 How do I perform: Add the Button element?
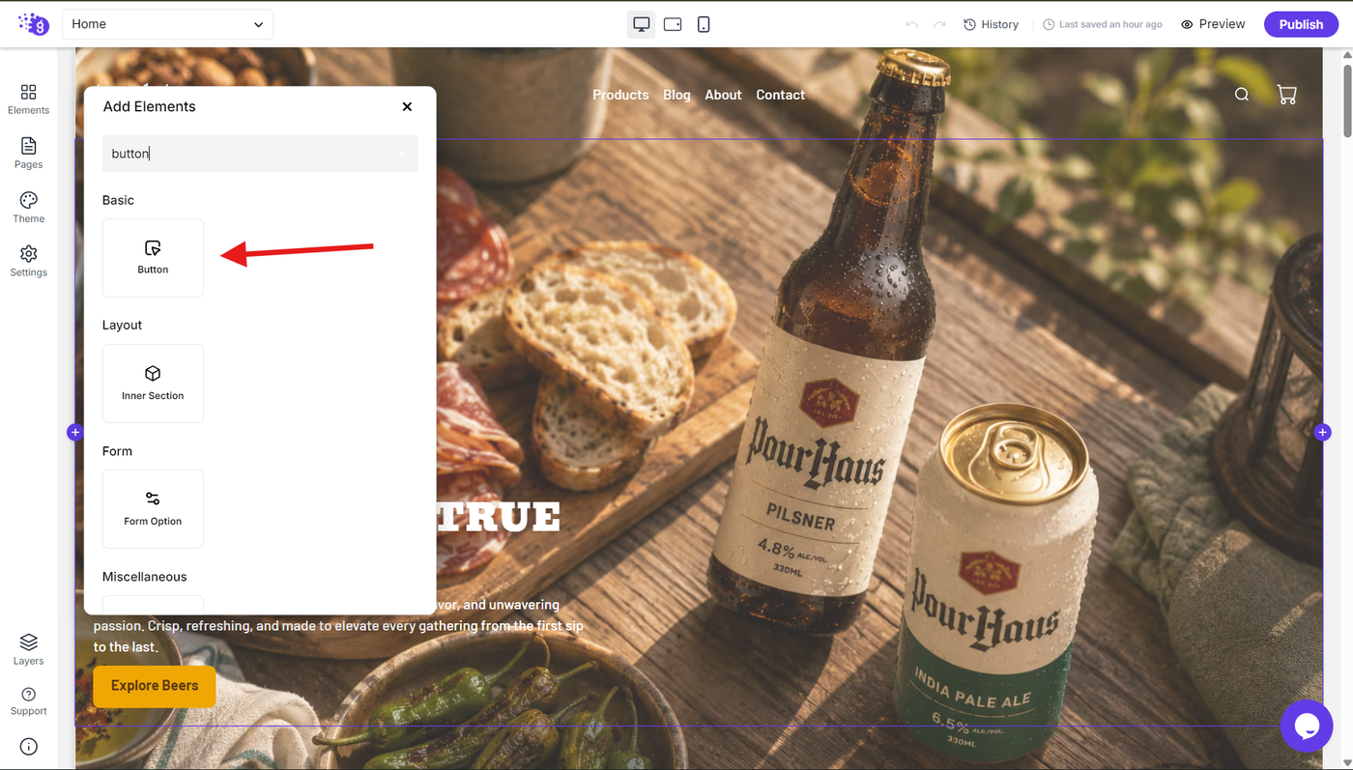(153, 258)
